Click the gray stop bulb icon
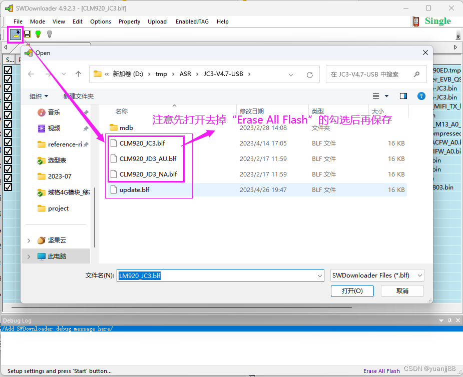 pos(49,34)
